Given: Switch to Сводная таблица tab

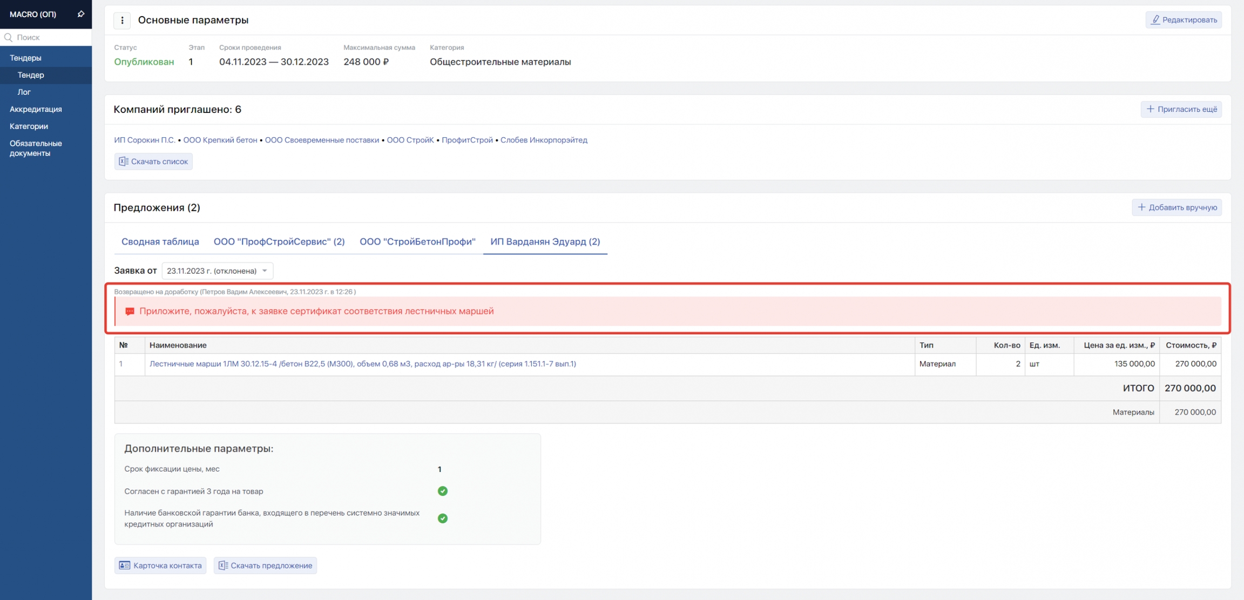Looking at the screenshot, I should pos(160,241).
